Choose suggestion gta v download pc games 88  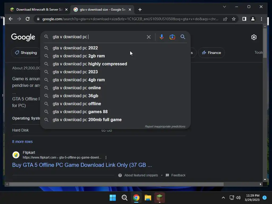pyautogui.click(x=115, y=112)
